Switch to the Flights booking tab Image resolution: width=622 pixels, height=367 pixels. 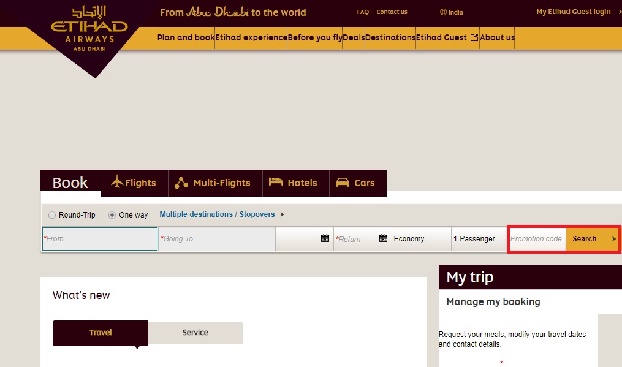[x=134, y=183]
